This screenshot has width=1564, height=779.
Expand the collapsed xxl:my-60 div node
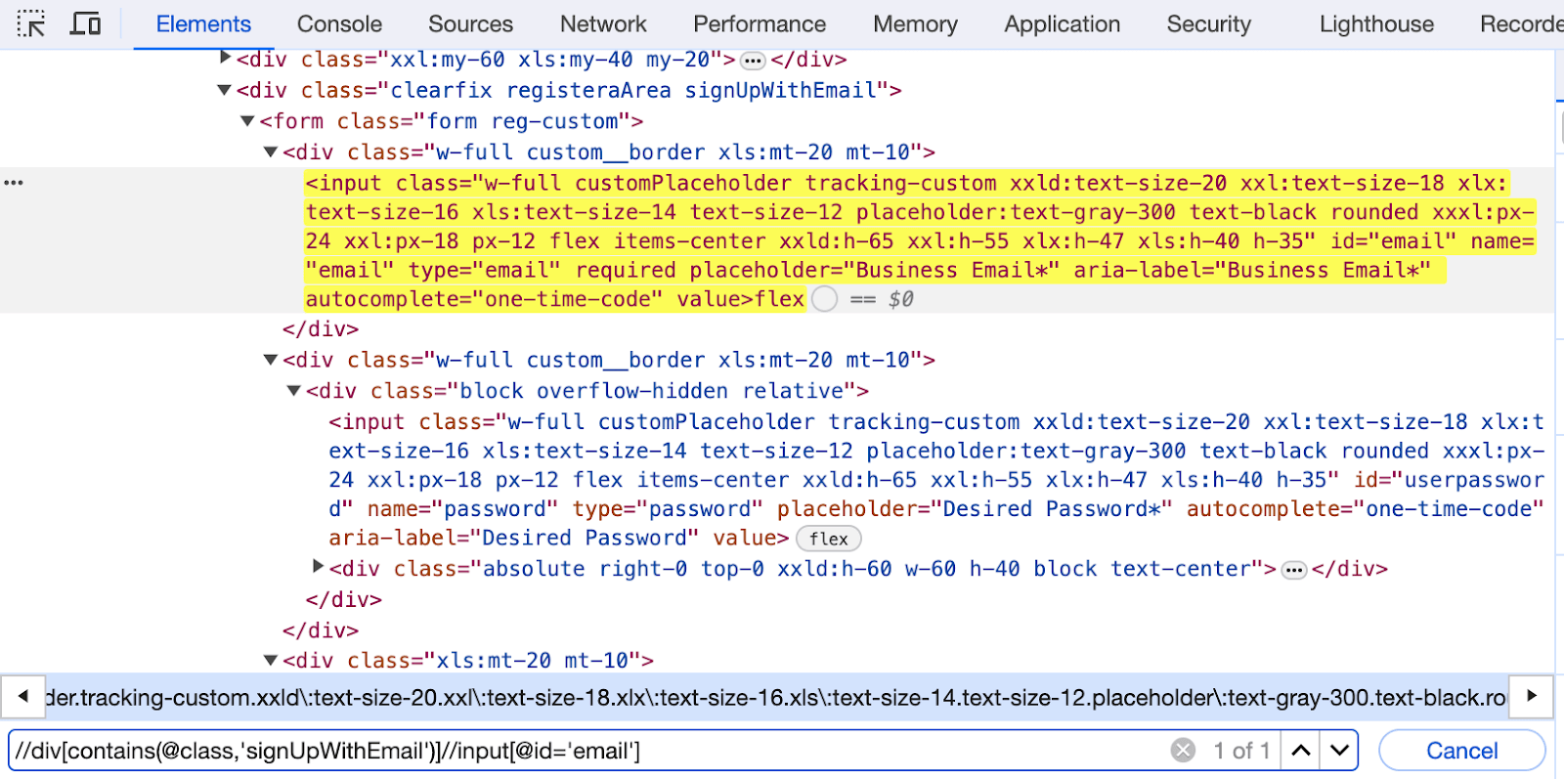tap(226, 59)
